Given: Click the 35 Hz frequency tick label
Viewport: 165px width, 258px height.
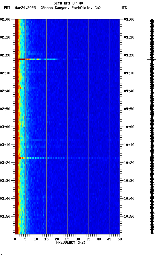Looking at the screenshot, I should click(88, 239).
